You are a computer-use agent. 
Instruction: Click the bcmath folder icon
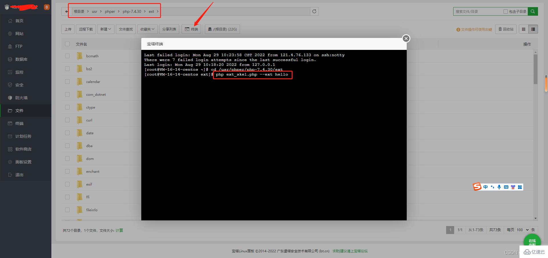click(x=80, y=56)
